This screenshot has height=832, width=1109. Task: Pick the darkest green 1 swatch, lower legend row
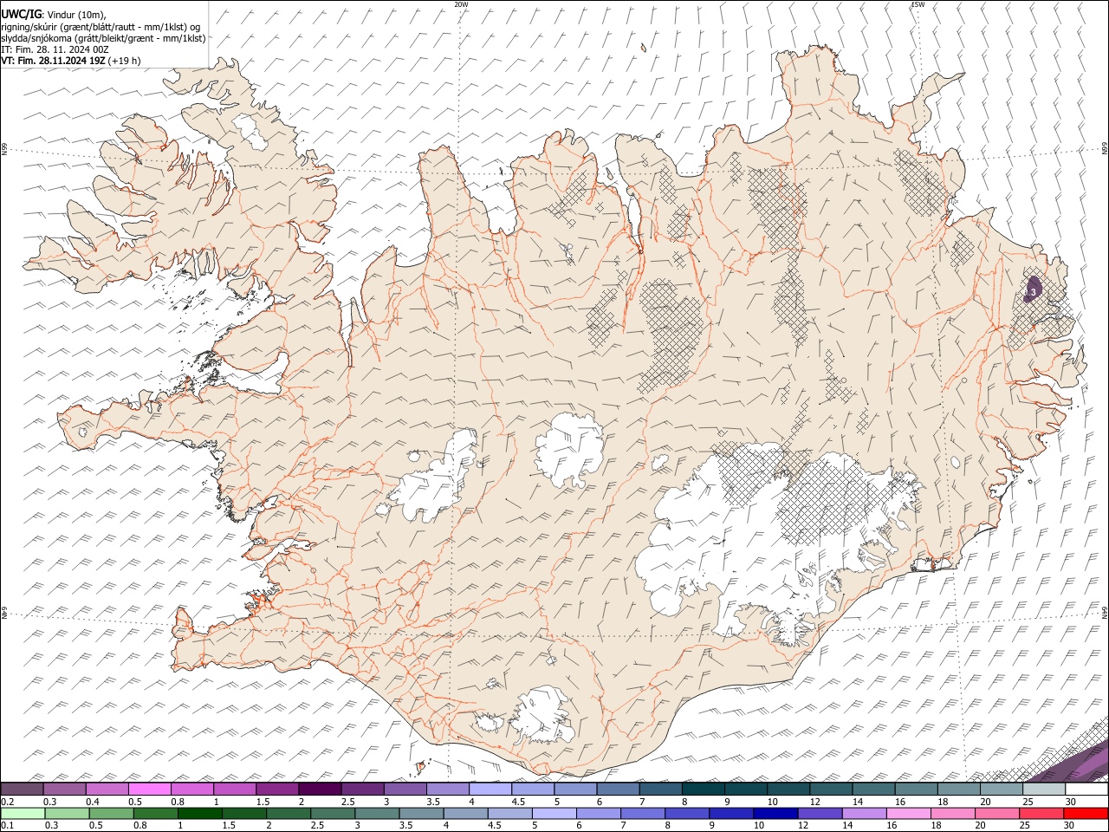(199, 814)
